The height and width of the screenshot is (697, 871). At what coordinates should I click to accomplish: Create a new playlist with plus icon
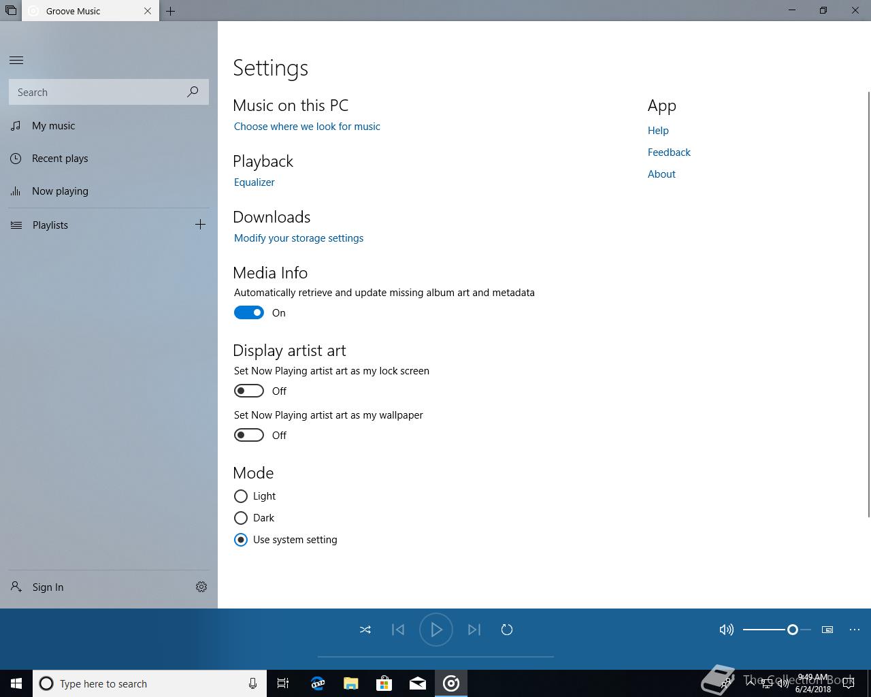click(x=201, y=225)
